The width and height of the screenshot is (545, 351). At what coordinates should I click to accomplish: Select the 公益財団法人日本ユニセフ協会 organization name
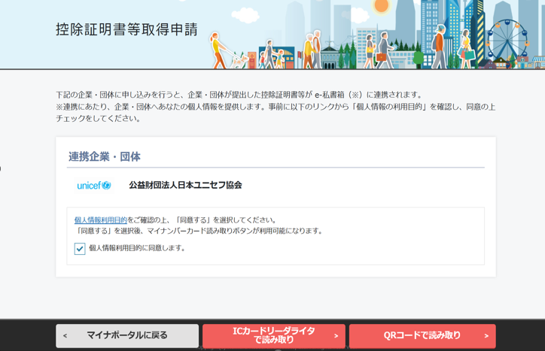[185, 185]
